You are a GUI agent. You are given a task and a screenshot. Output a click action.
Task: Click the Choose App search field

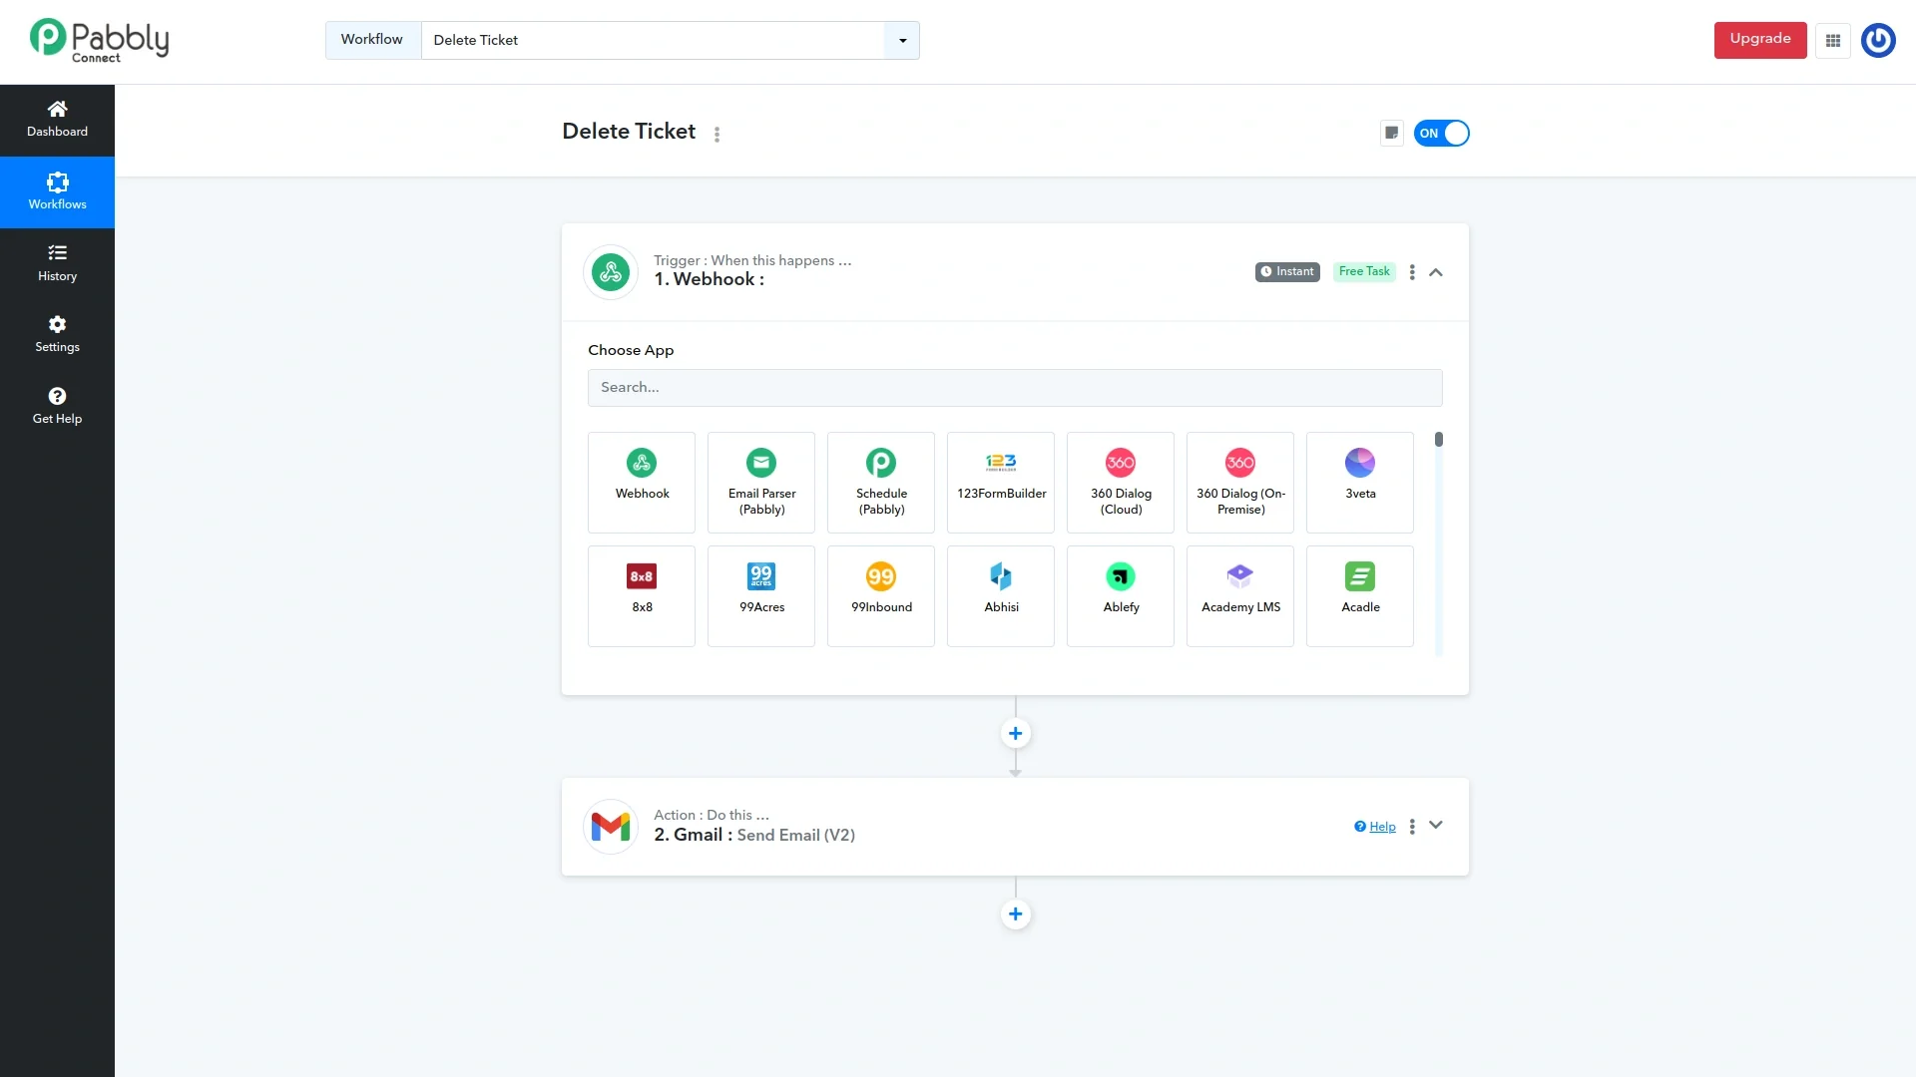[x=1015, y=388]
